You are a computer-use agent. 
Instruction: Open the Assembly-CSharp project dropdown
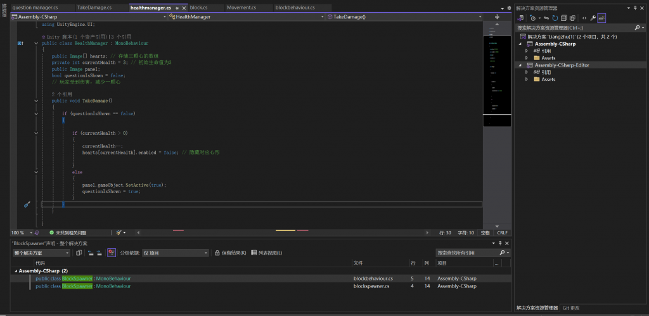pos(89,17)
